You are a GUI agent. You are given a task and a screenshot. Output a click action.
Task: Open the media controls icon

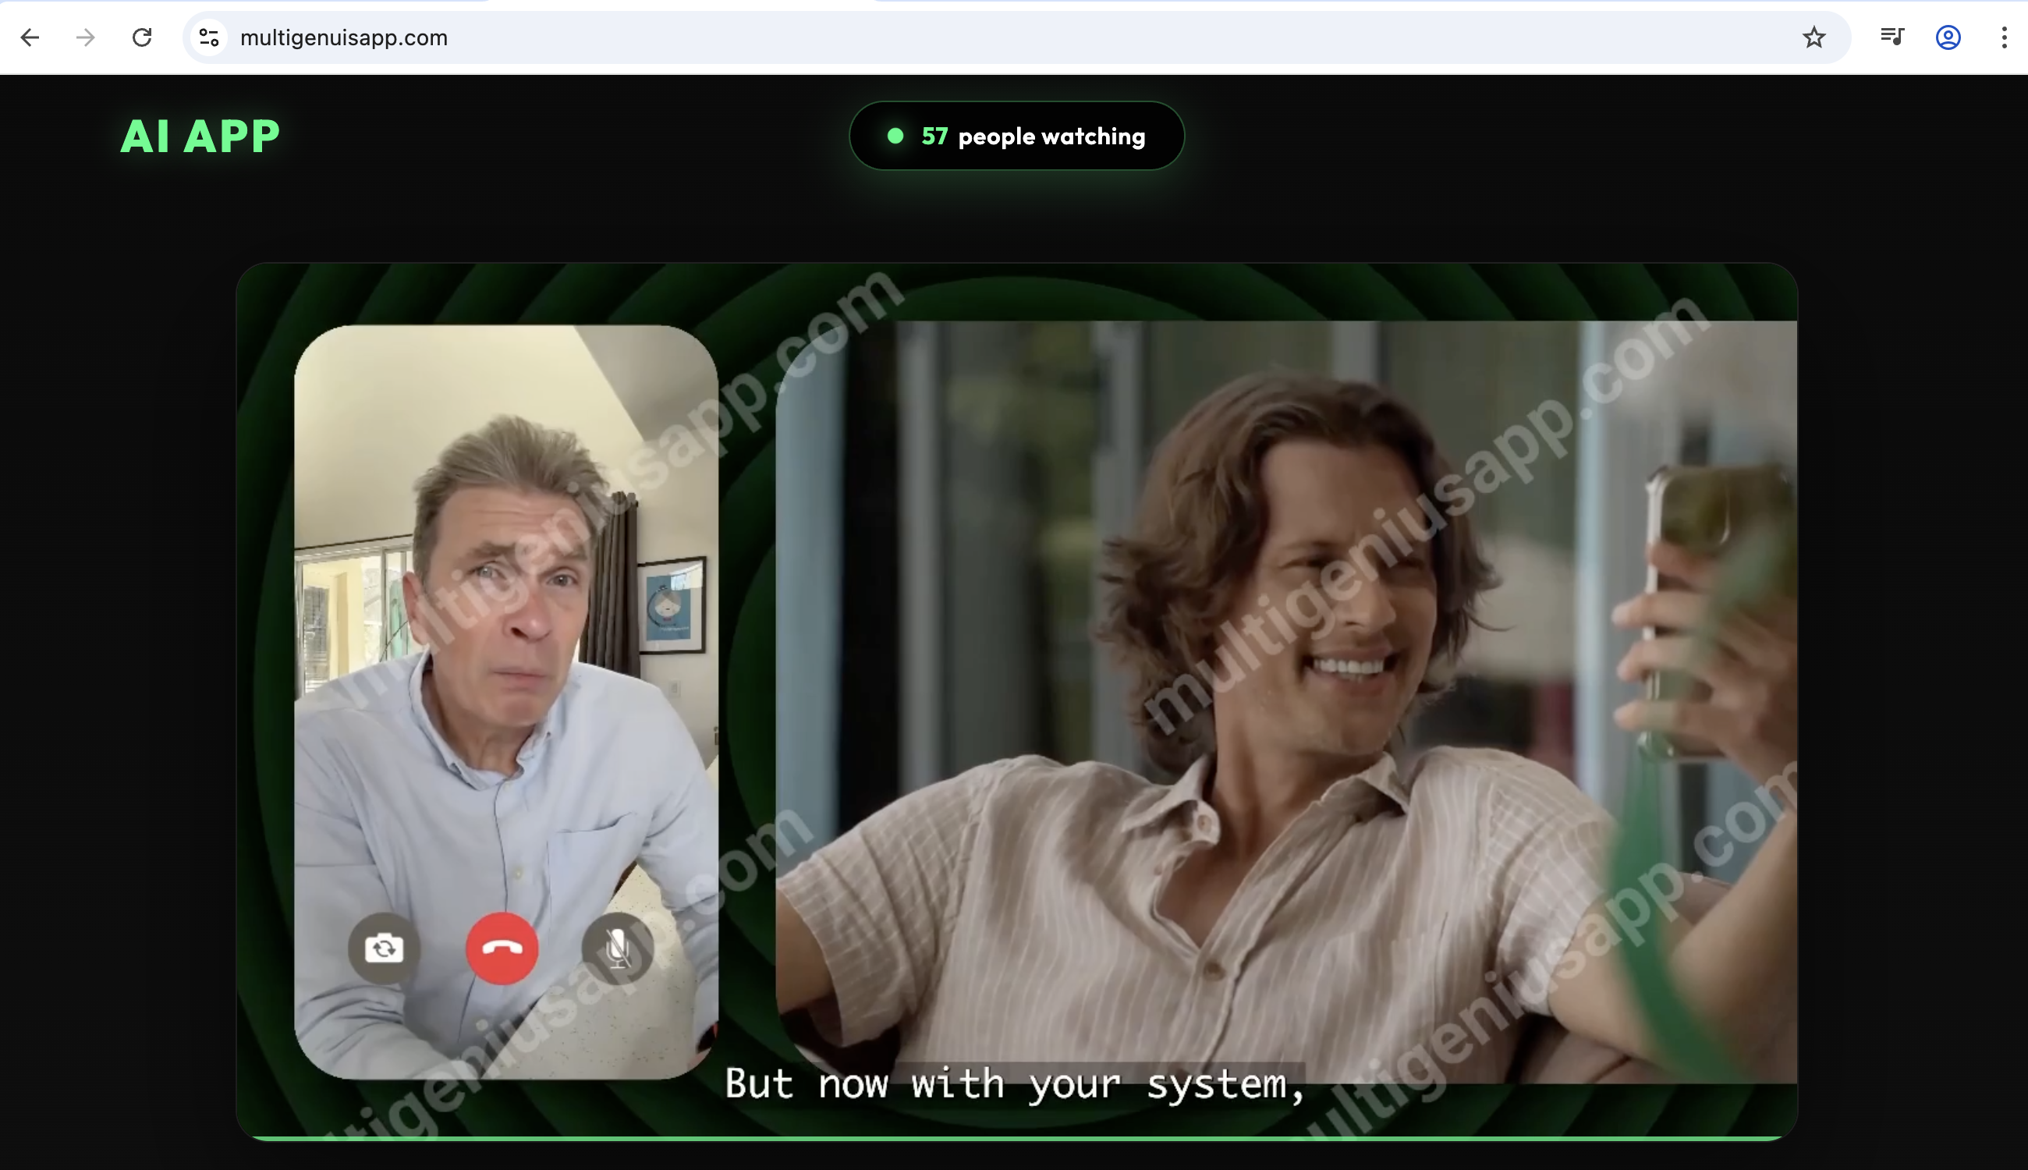click(x=1892, y=37)
